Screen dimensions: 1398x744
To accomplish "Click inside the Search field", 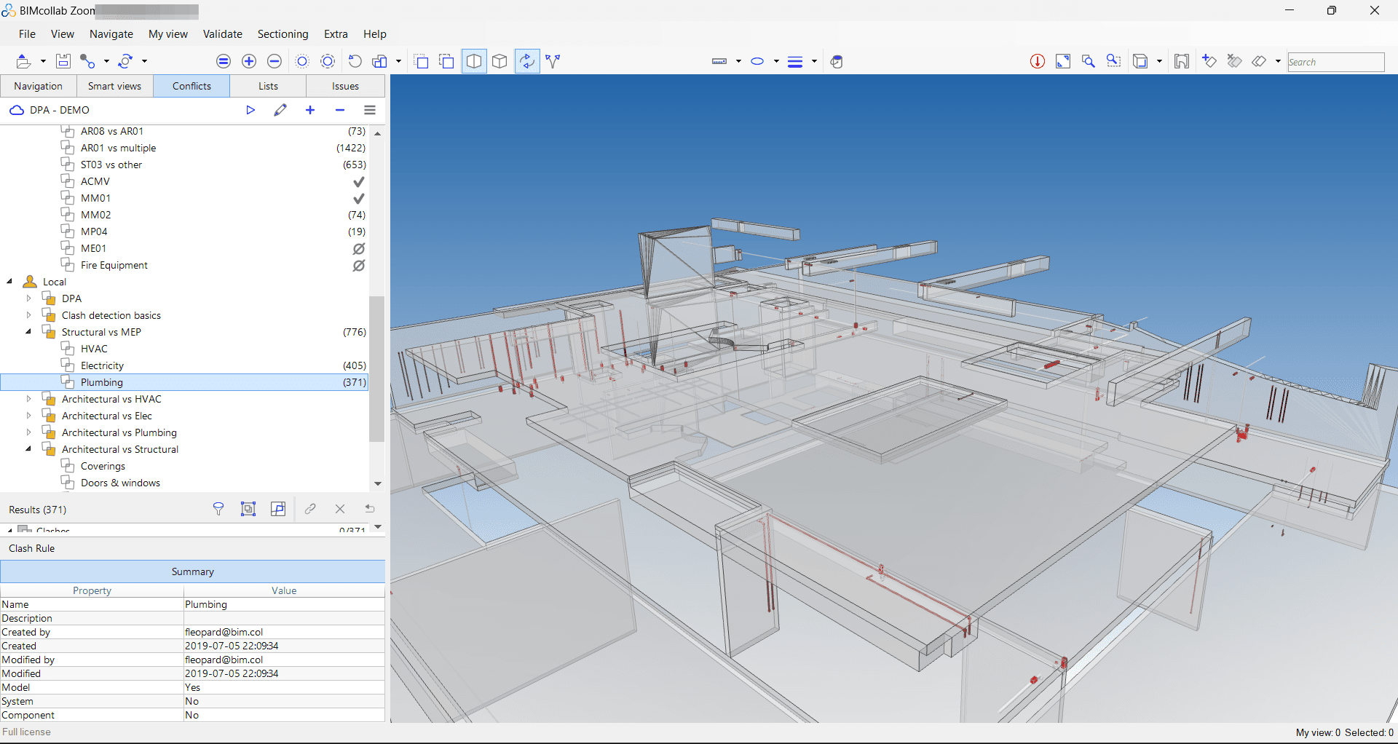I will (1335, 62).
